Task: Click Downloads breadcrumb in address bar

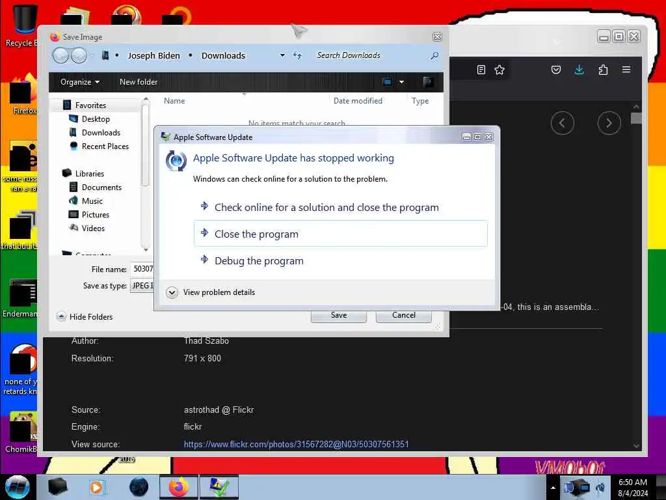Action: point(223,56)
